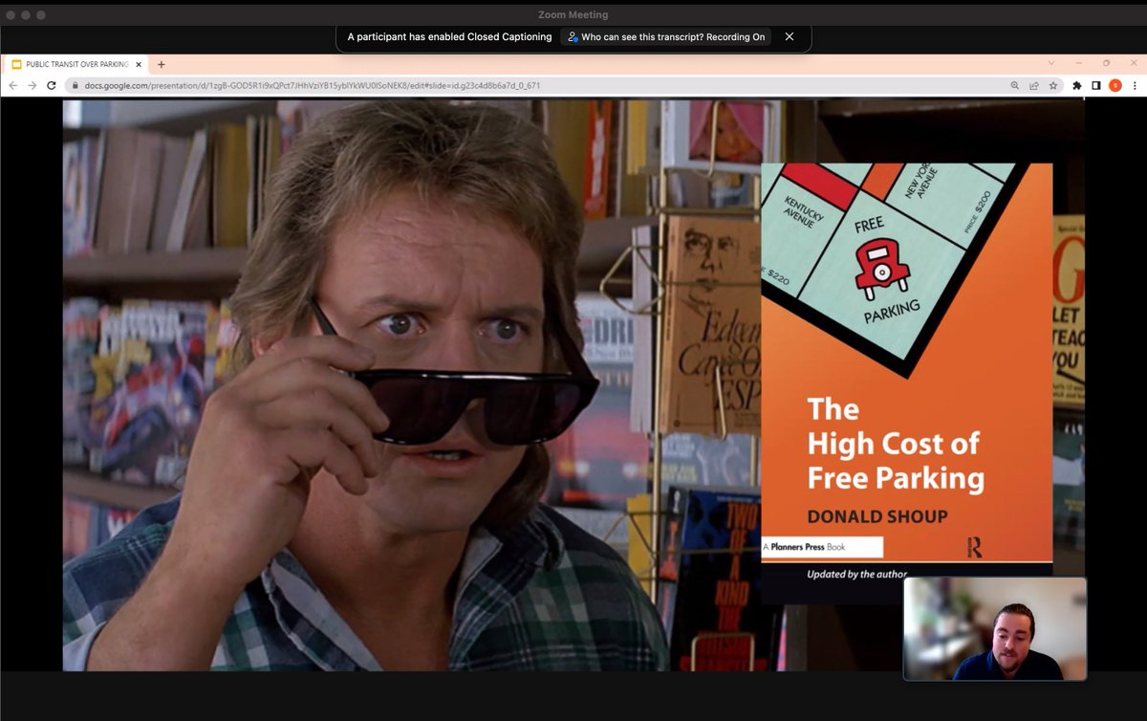Minimize the Chrome browser window
This screenshot has height=721, width=1147.
pos(1078,63)
